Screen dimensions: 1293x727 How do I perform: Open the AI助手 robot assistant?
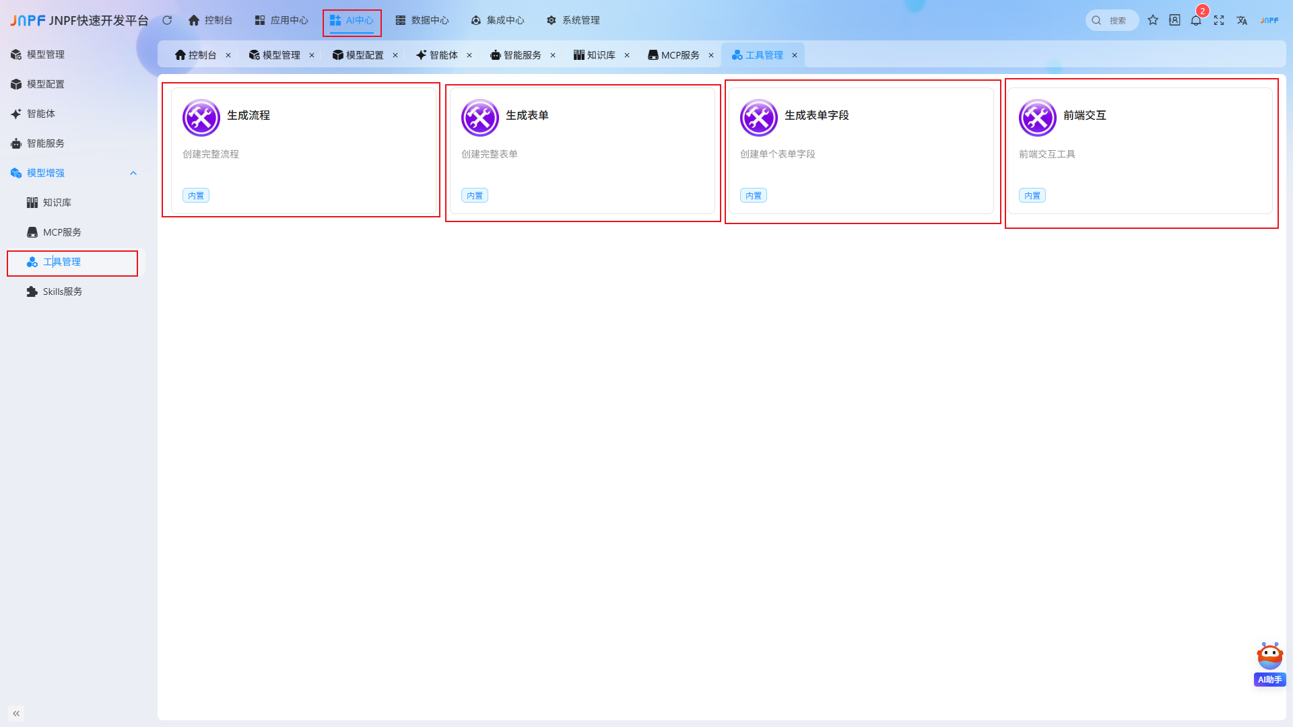(1269, 664)
